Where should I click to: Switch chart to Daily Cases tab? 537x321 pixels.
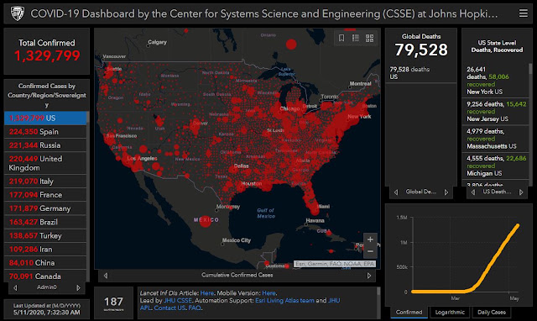(x=492, y=312)
